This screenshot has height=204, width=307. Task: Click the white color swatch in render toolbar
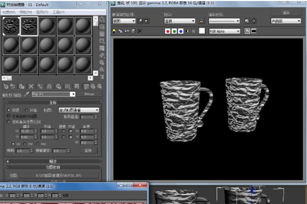click(x=202, y=31)
